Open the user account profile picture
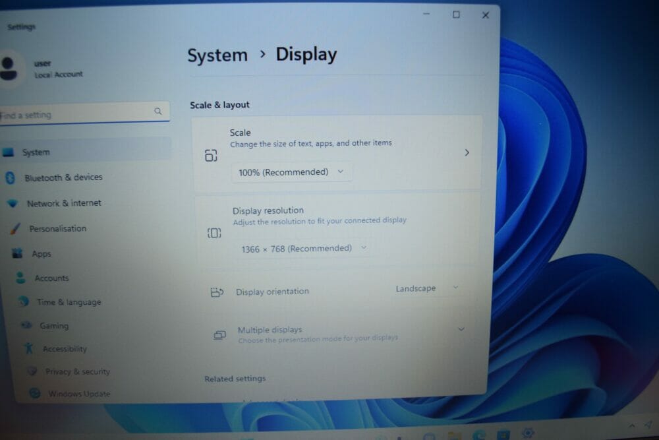The image size is (659, 440). [x=9, y=69]
